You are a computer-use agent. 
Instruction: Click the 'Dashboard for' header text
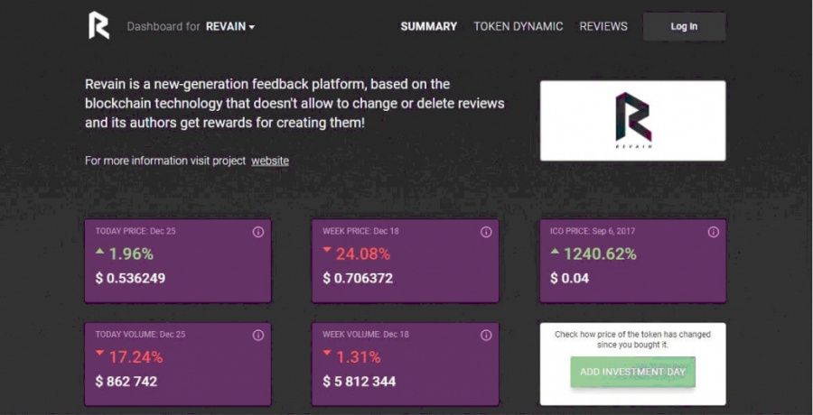(x=164, y=26)
